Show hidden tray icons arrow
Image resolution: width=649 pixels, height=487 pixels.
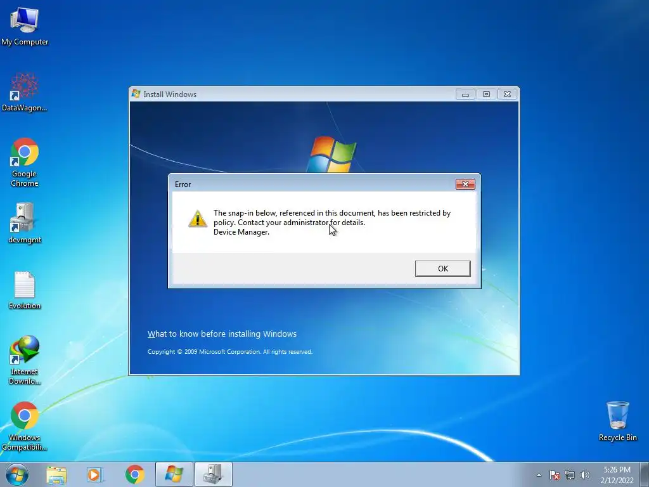point(539,475)
